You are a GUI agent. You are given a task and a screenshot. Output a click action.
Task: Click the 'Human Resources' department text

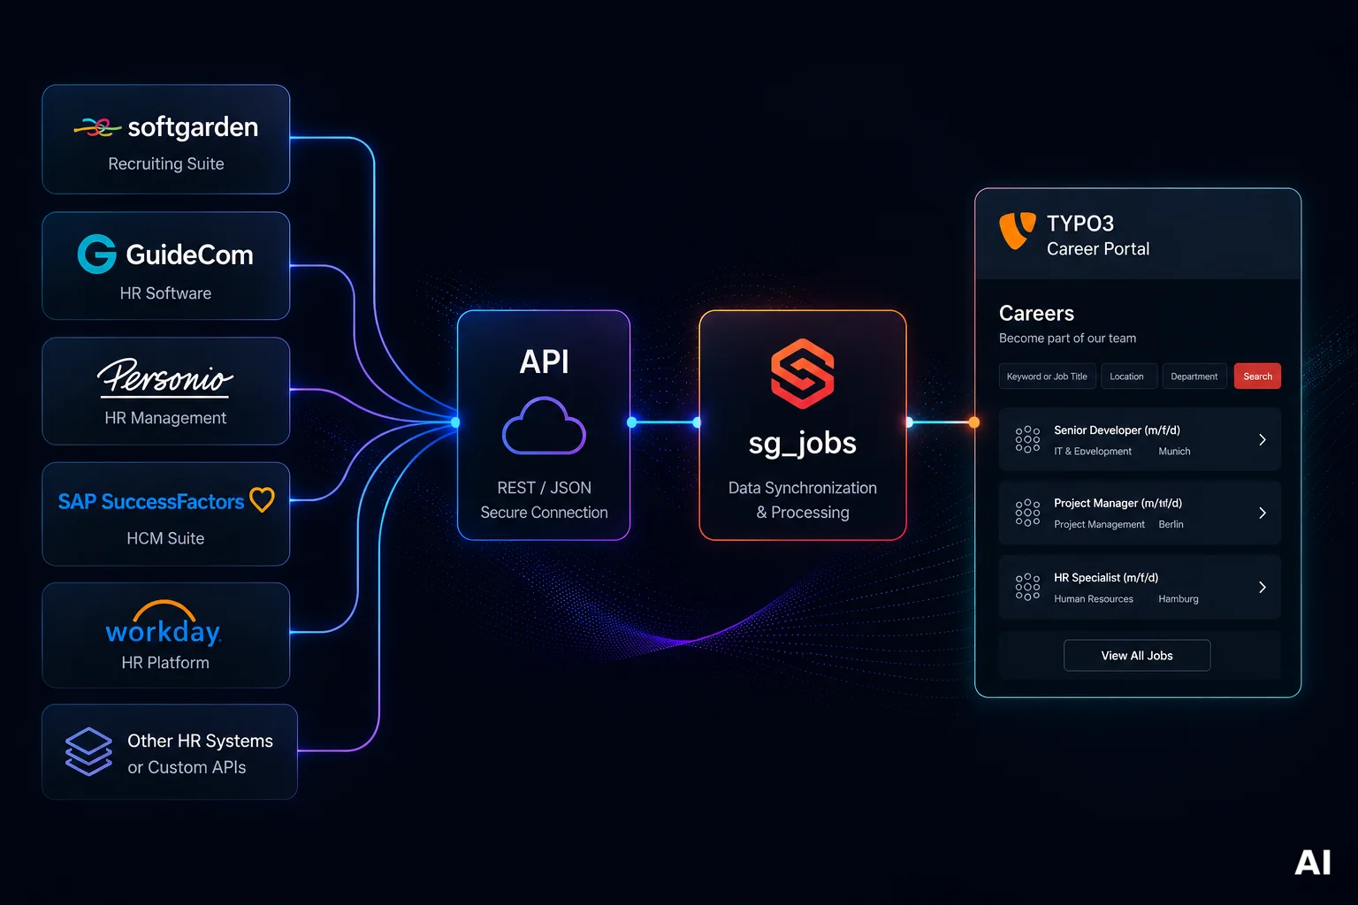pos(1094,599)
